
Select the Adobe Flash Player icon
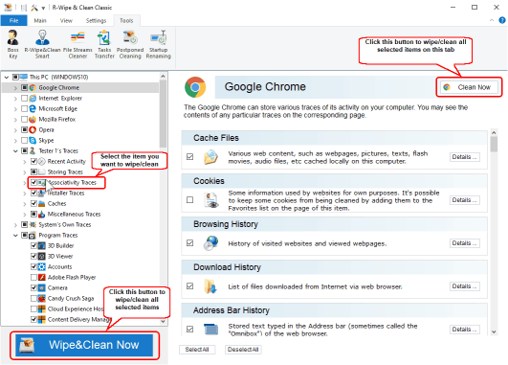(x=42, y=278)
